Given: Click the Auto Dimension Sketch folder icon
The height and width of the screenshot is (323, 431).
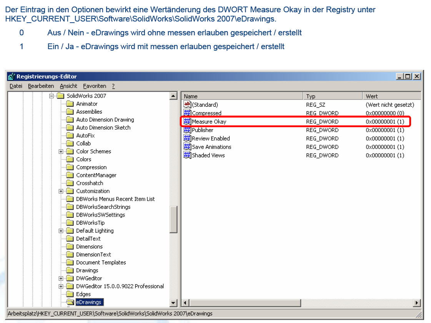Looking at the screenshot, I should click(70, 128).
